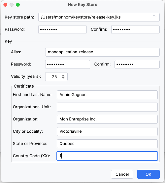Click the Key store path label

click(x=19, y=17)
